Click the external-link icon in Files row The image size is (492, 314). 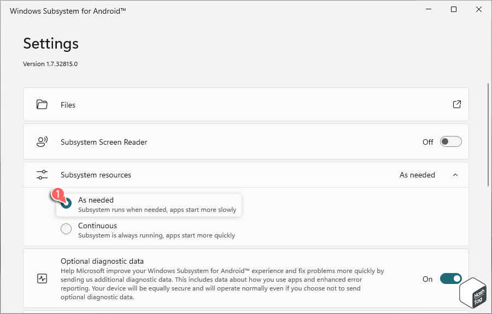click(x=457, y=104)
